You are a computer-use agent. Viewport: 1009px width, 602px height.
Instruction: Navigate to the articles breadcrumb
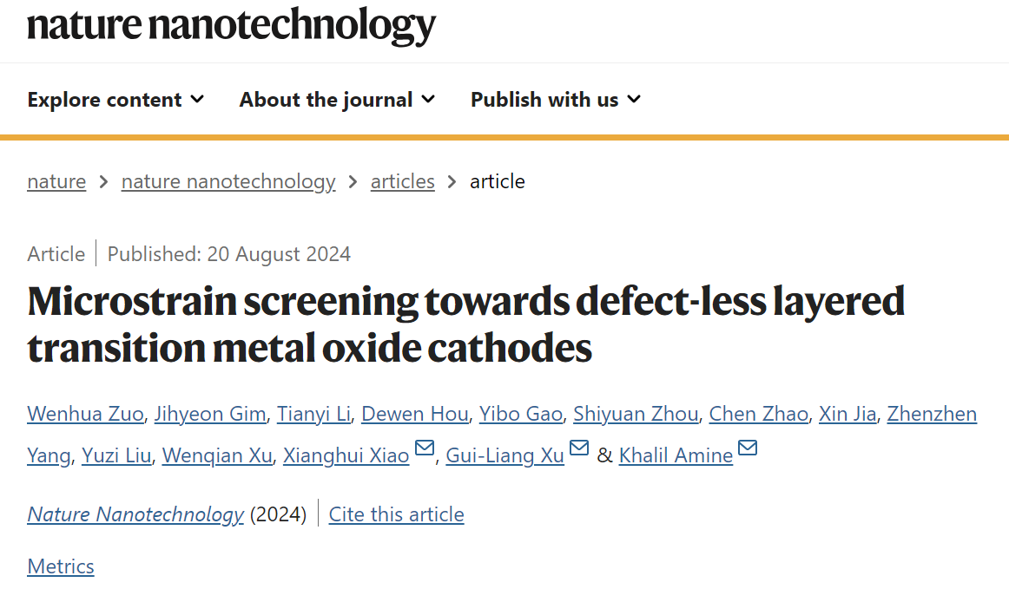click(x=403, y=181)
